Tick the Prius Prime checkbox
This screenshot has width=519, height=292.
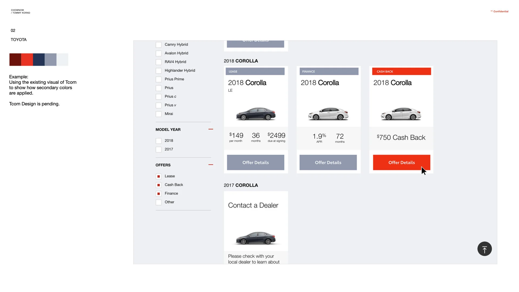tap(159, 79)
